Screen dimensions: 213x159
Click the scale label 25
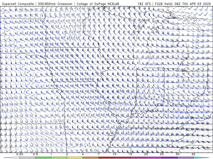(162, 154)
